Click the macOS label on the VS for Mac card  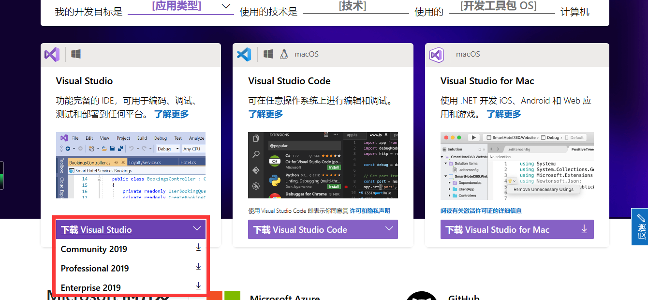pyautogui.click(x=468, y=54)
